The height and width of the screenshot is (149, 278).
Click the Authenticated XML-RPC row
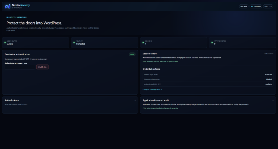coord(208,84)
